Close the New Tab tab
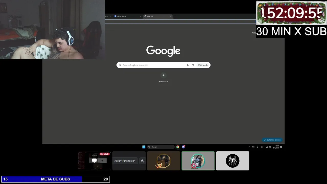Viewport: 327px width, 184px height. [170, 16]
